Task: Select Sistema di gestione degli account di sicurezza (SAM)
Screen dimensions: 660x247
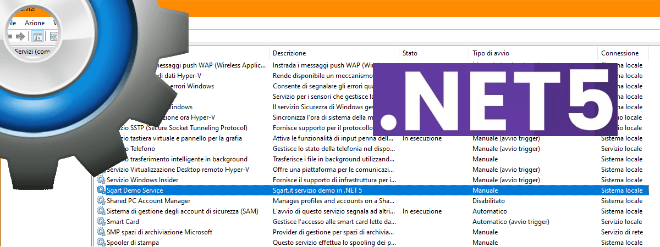Action: click(x=182, y=211)
